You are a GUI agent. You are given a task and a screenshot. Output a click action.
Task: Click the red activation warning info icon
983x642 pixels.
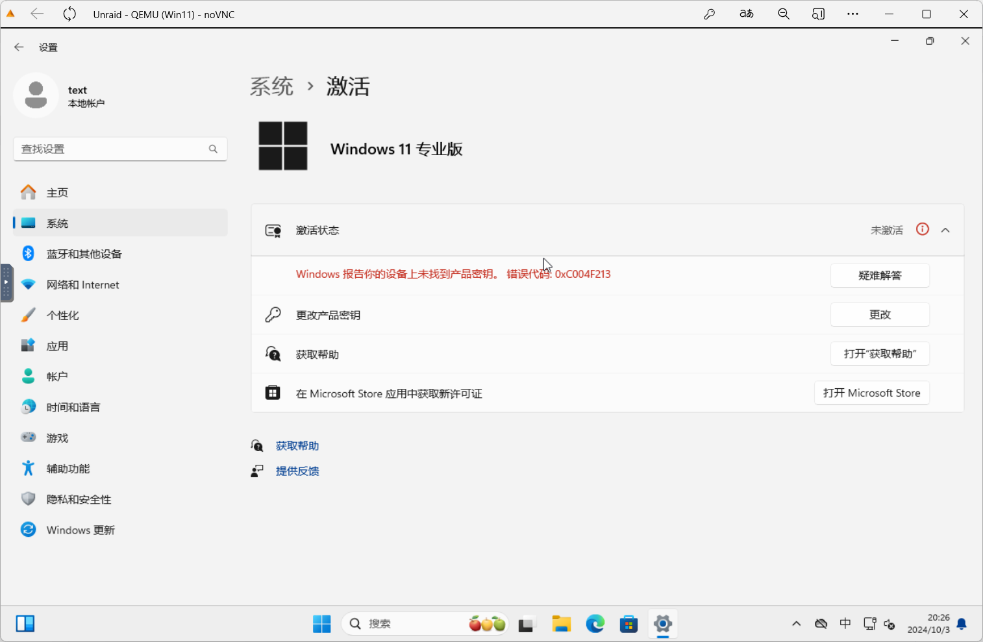point(923,229)
